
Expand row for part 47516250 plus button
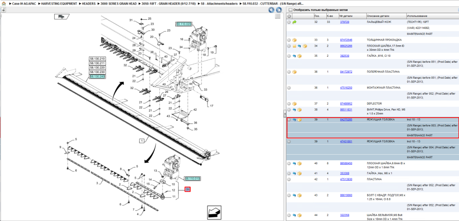pos(289,87)
